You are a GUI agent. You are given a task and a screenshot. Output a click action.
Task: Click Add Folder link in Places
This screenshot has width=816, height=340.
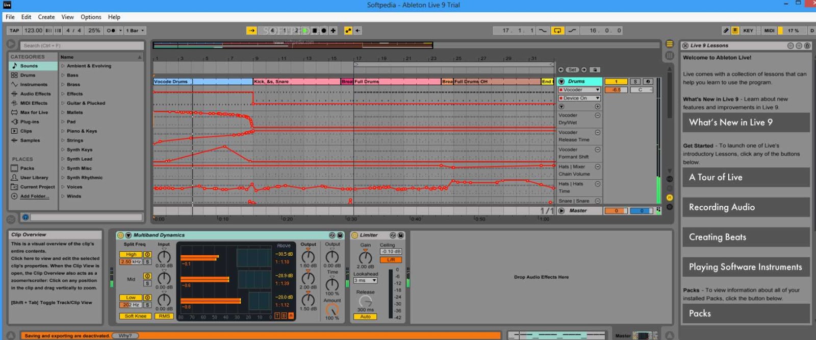click(x=35, y=196)
